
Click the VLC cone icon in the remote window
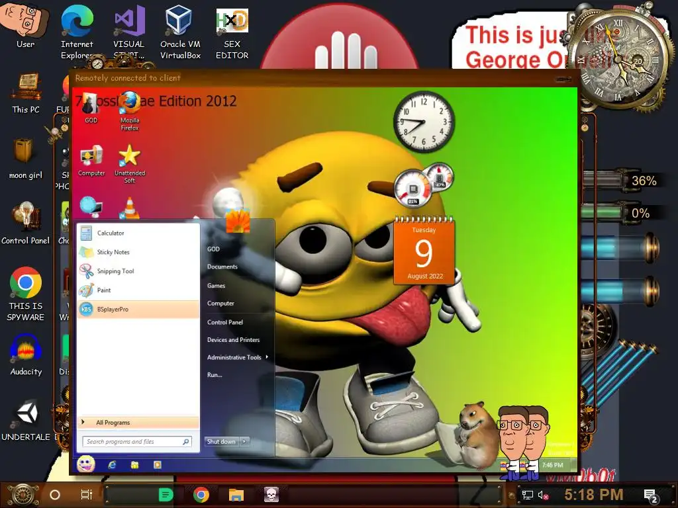[x=130, y=207]
